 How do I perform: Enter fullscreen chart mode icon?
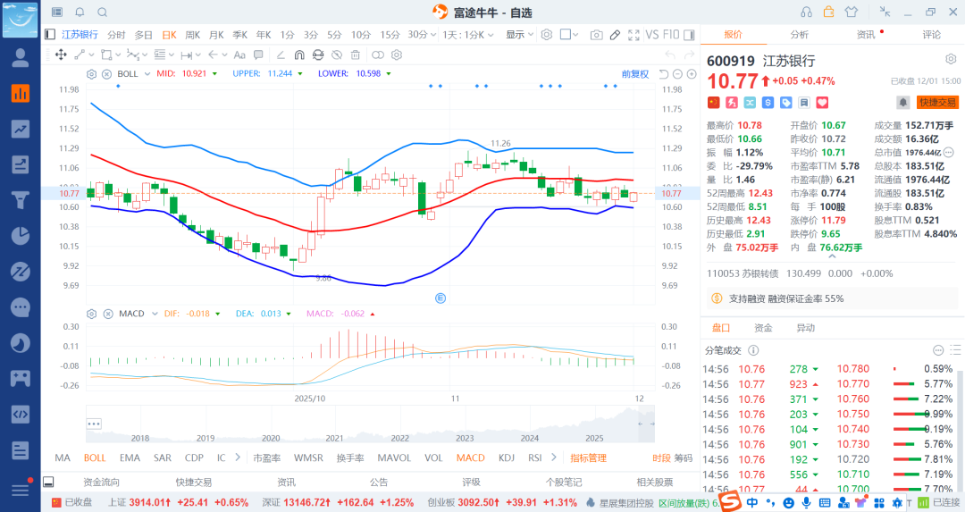(x=634, y=35)
